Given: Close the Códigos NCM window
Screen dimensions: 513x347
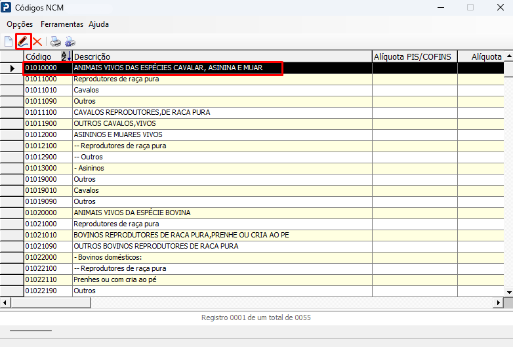Looking at the screenshot, I should [x=501, y=7].
